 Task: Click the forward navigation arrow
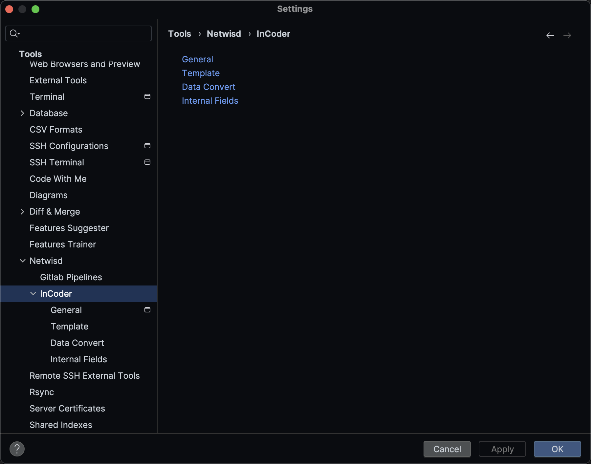point(567,35)
